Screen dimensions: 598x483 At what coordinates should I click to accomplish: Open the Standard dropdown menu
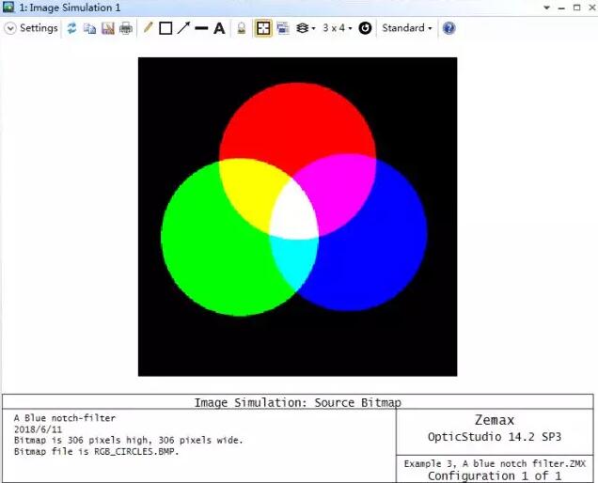pos(406,28)
